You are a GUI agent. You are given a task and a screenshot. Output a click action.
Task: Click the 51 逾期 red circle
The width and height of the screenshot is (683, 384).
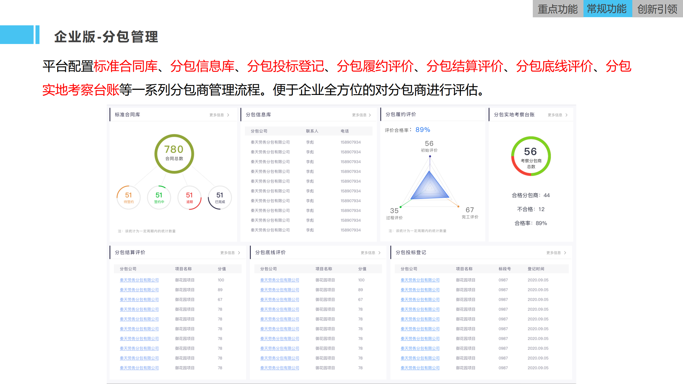click(x=189, y=198)
